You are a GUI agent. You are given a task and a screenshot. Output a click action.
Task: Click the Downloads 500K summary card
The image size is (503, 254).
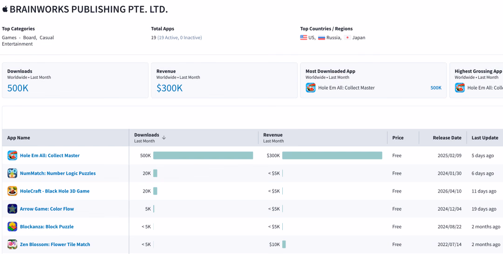point(75,80)
